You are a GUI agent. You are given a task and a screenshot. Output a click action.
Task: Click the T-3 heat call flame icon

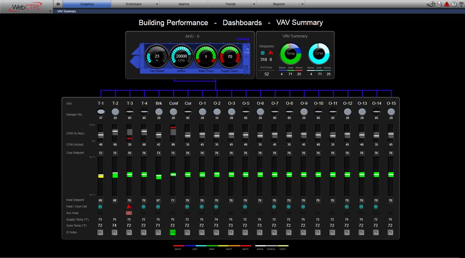click(x=129, y=207)
